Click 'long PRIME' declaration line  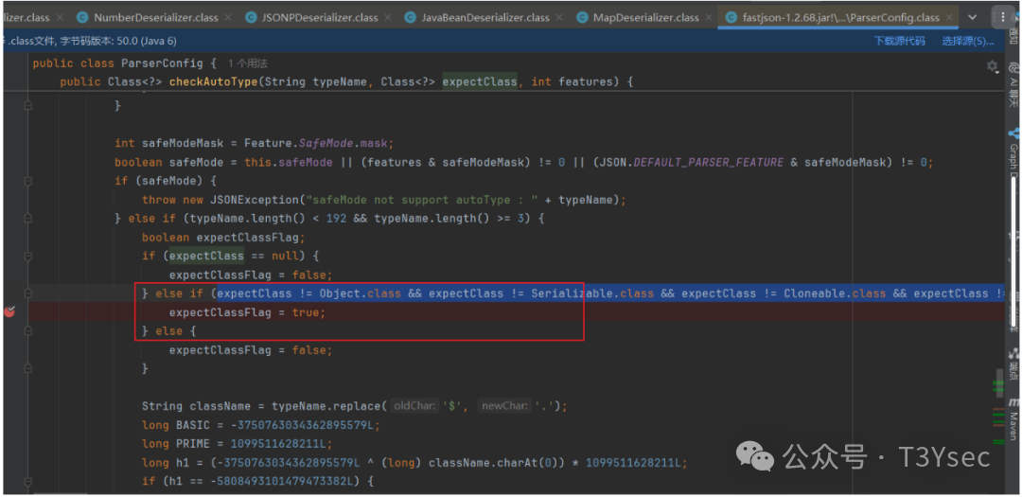tap(238, 444)
